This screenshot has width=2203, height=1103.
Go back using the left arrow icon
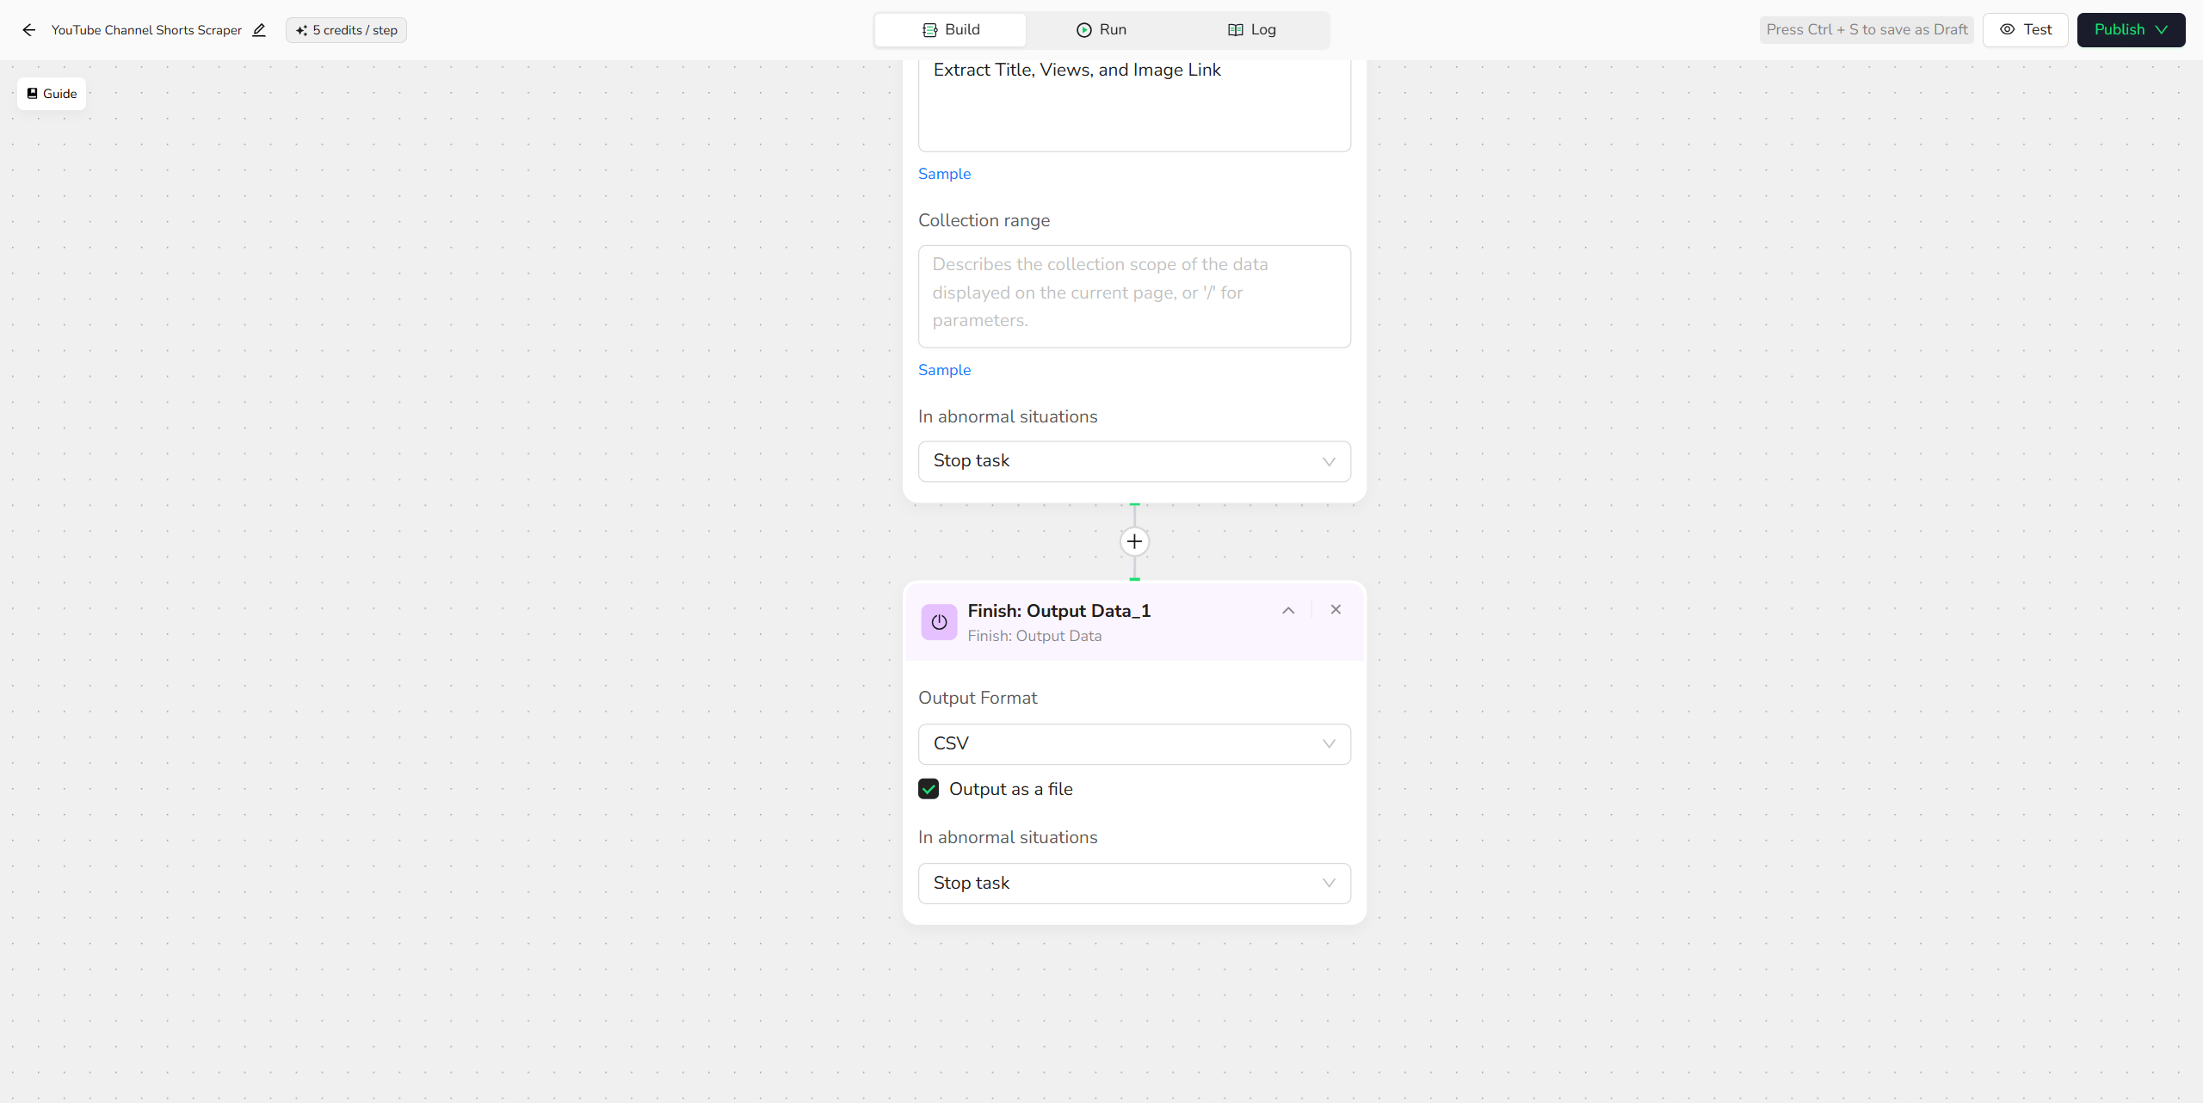[x=29, y=30]
